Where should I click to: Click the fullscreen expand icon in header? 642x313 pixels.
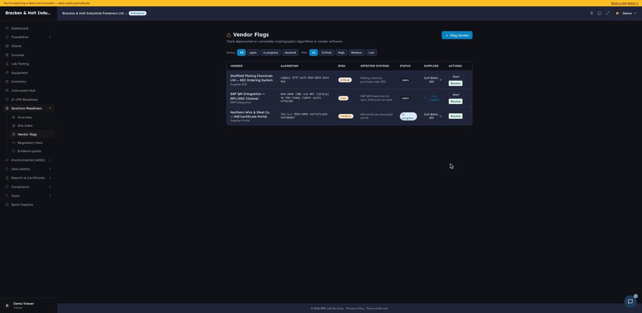point(608,13)
